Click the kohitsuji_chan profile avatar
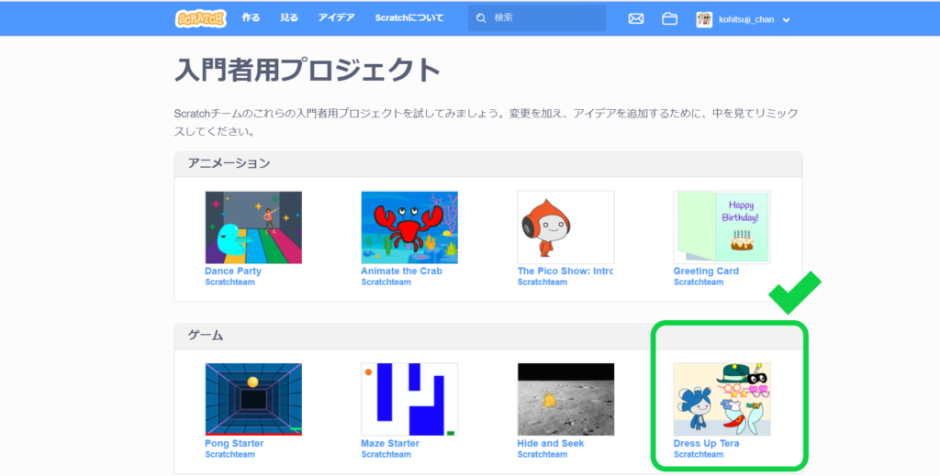 (704, 19)
